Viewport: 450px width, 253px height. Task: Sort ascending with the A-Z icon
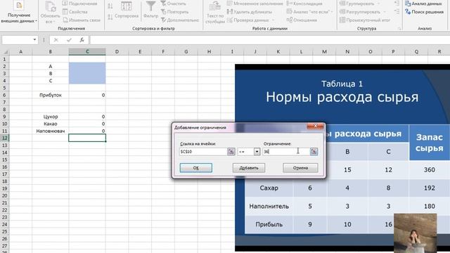coord(110,6)
